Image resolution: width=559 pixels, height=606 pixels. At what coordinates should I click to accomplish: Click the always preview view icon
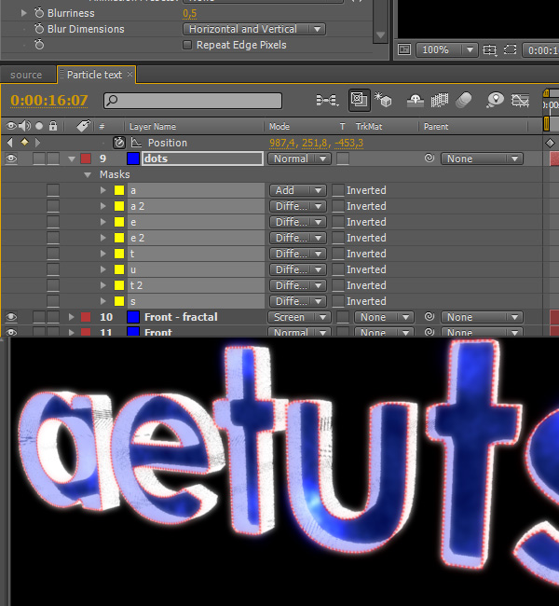point(404,49)
